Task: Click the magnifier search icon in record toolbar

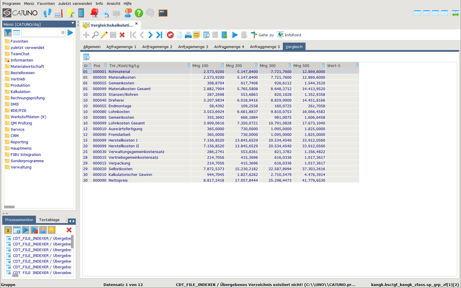Action: [95, 35]
